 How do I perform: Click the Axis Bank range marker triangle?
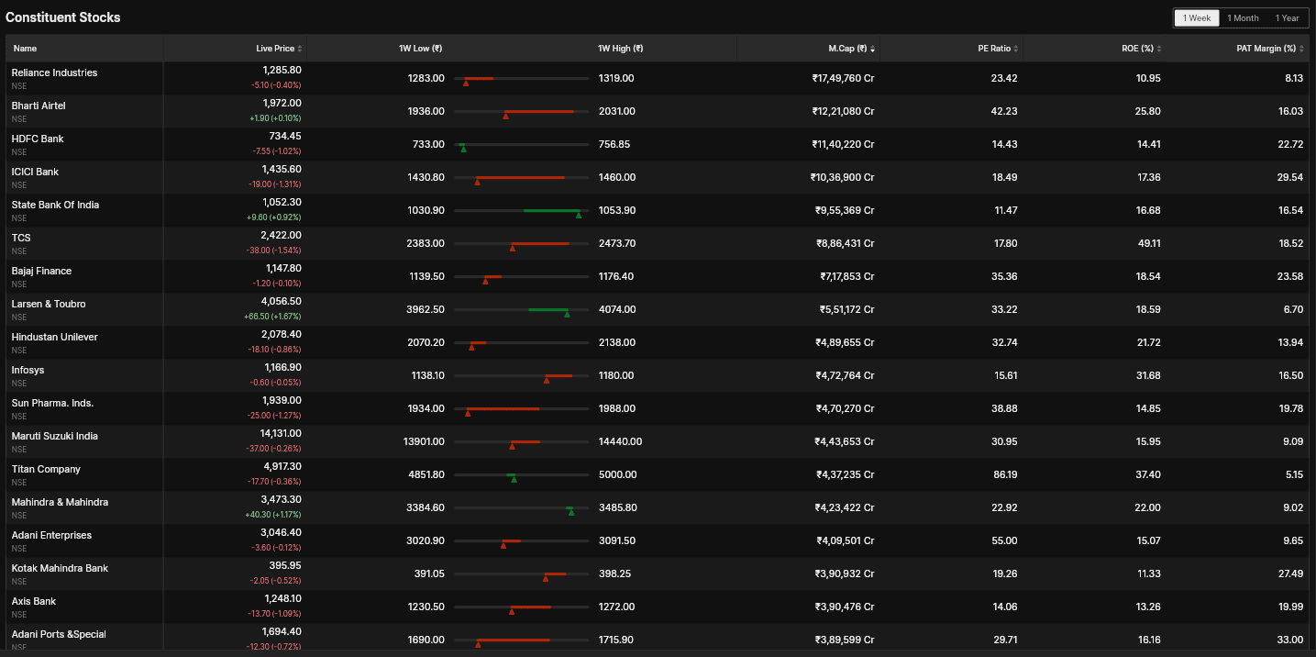(x=512, y=611)
